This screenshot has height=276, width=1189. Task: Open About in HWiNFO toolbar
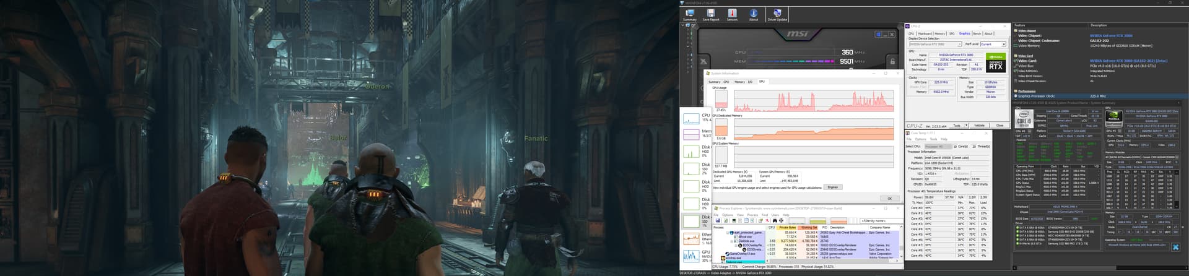(x=754, y=15)
